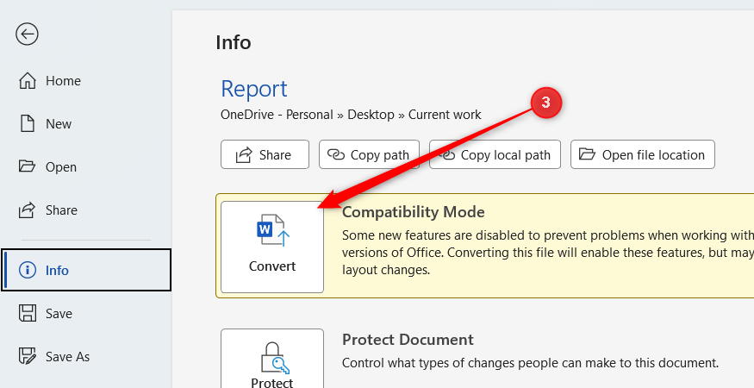754x388 pixels.
Task: Click the Open folder icon in sidebar
Action: tap(27, 166)
